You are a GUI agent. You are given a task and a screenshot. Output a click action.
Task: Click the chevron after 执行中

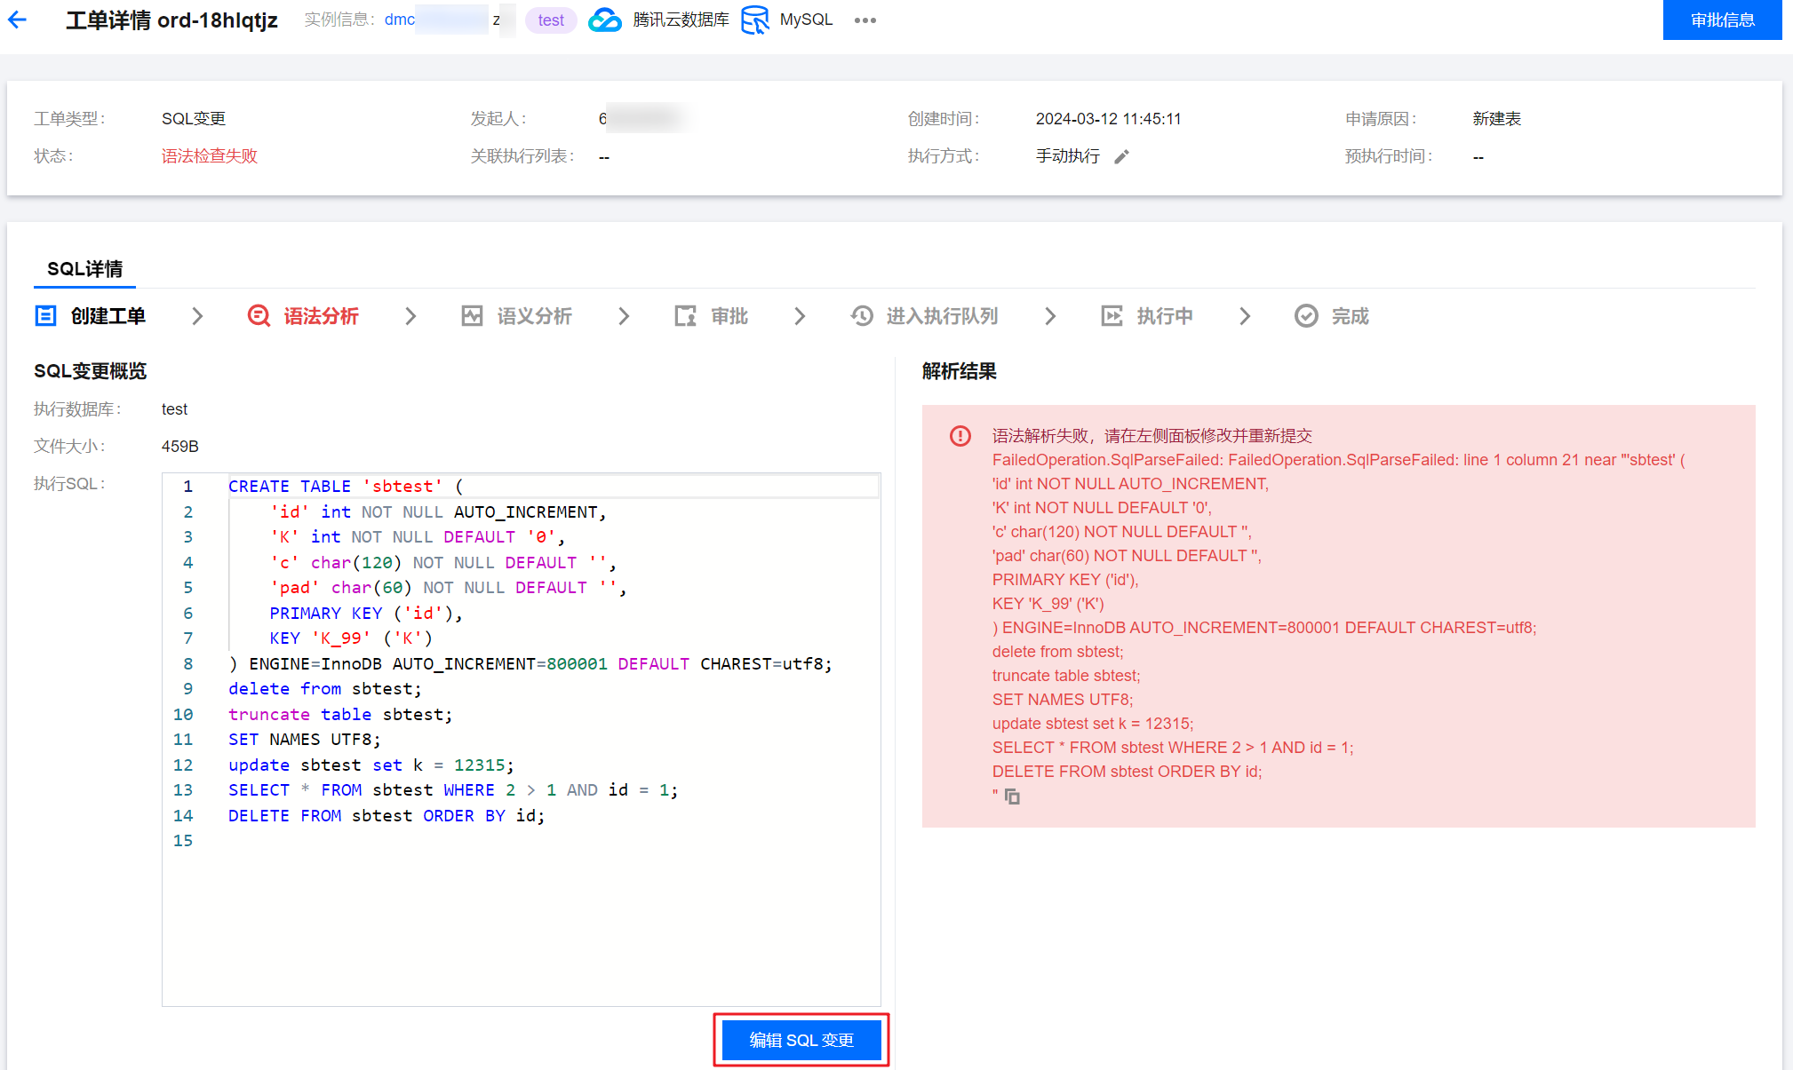click(1245, 316)
